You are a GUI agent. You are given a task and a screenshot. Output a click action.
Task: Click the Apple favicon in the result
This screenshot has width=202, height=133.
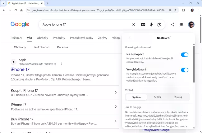[x=14, y=62]
